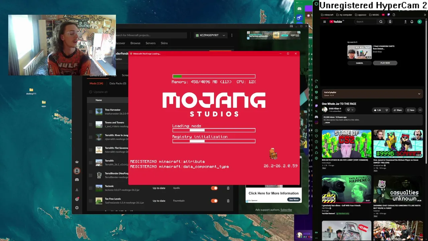This screenshot has height=241, width=428.
Task: Check the Terralith: River mod checkbox
Action: coord(91,137)
